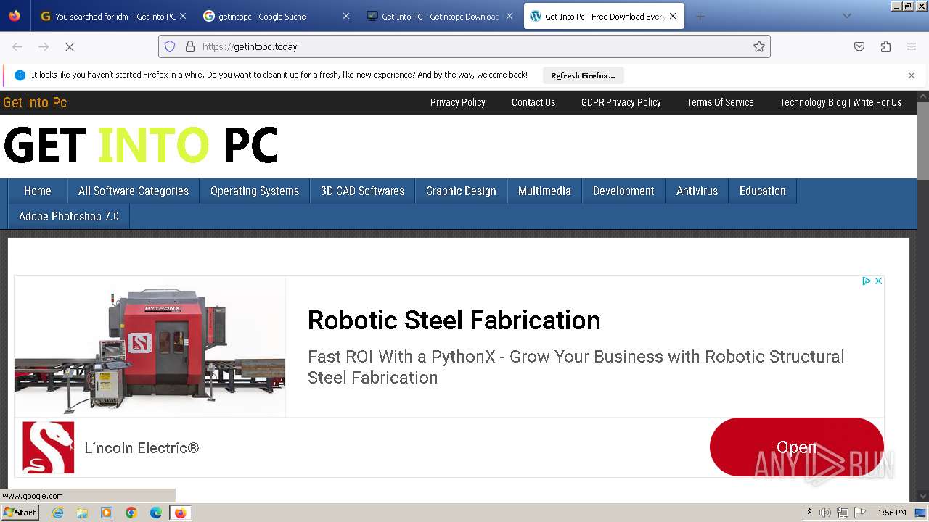
Task: Open Adobe Photoshop 7.0 menu item
Action: point(69,217)
